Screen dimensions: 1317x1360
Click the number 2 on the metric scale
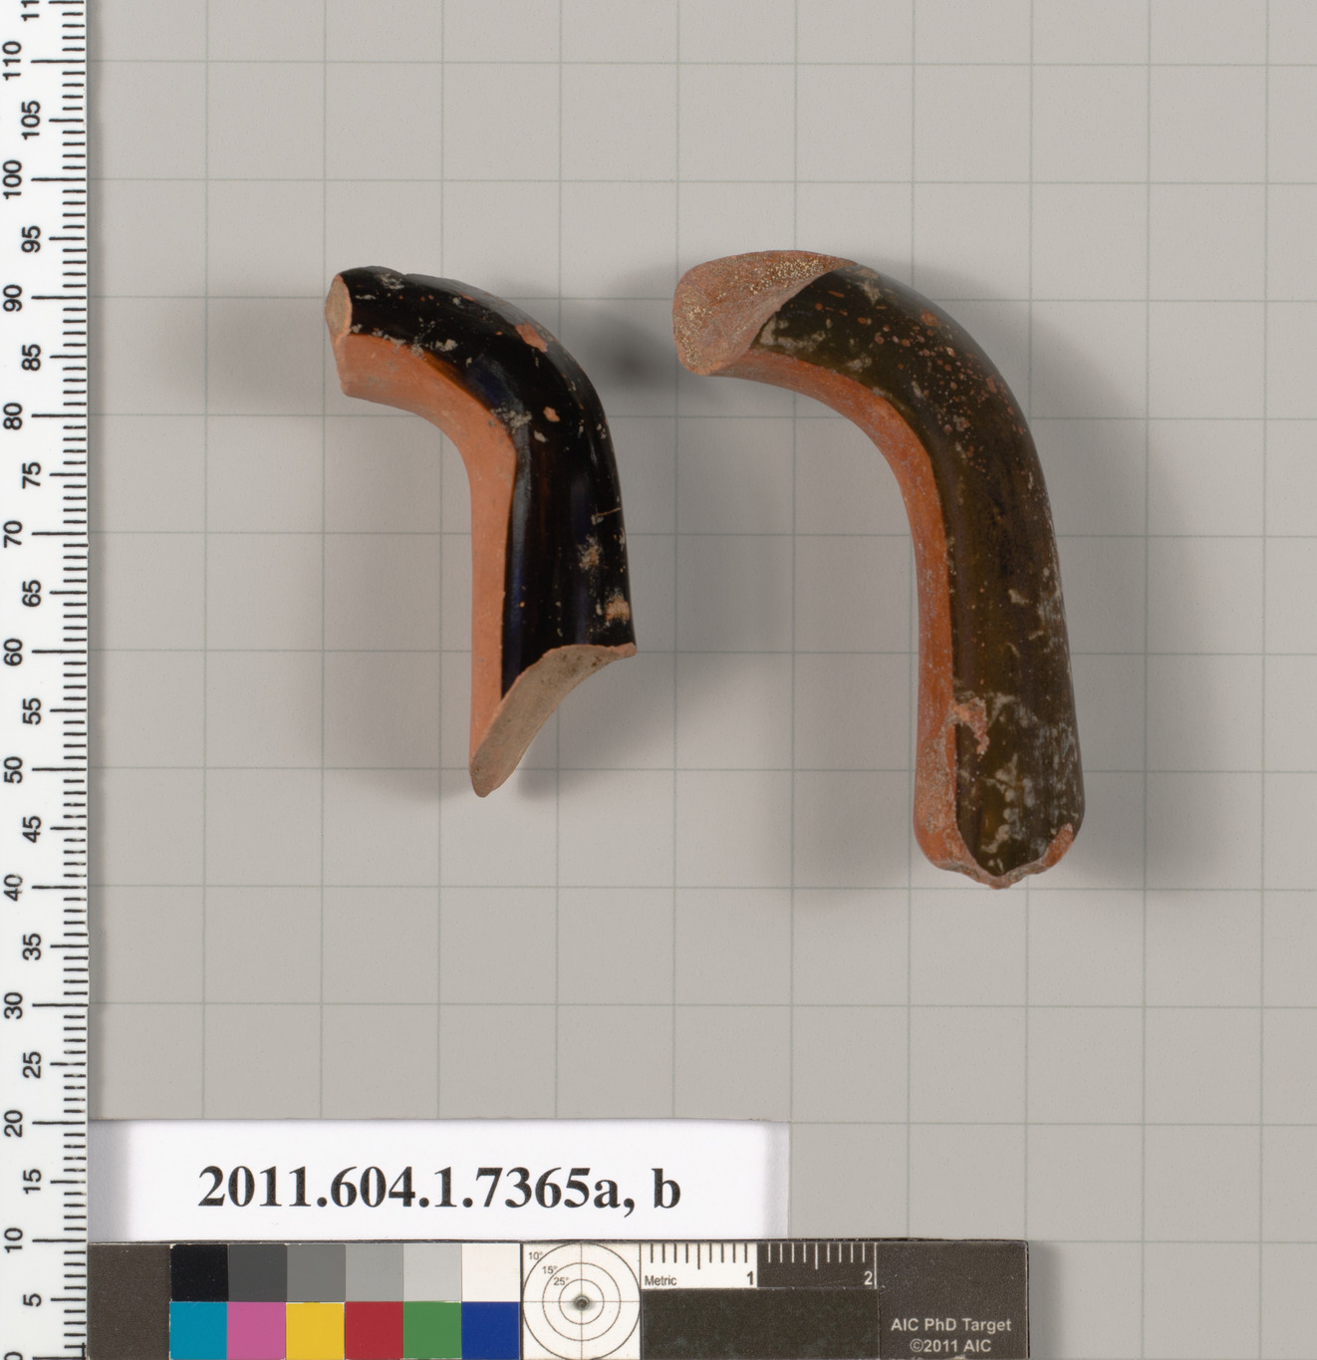pos(869,1278)
